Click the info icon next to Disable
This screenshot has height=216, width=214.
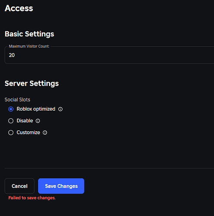(38, 121)
